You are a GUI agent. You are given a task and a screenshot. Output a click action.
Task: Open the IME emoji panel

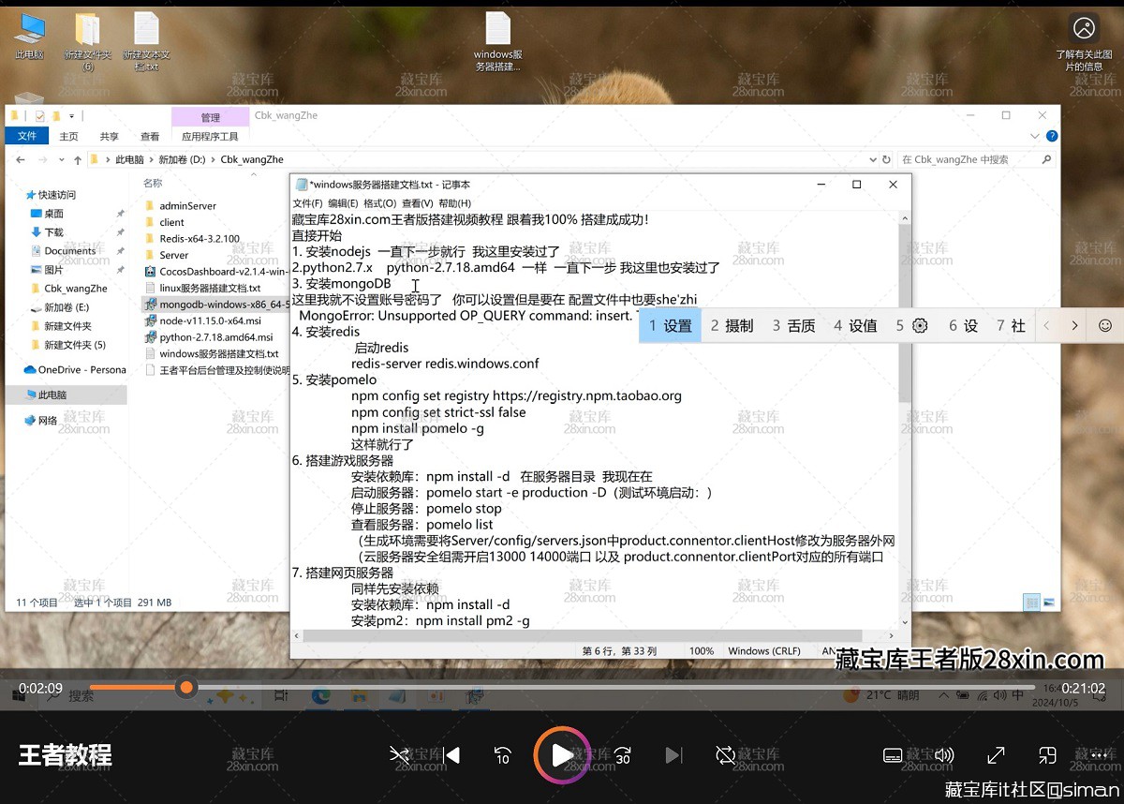click(x=1105, y=325)
